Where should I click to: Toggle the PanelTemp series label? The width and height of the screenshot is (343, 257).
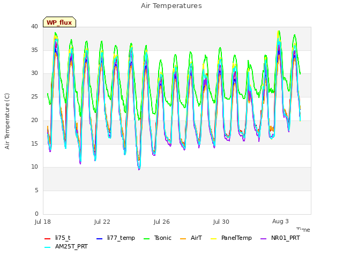pos(236,238)
